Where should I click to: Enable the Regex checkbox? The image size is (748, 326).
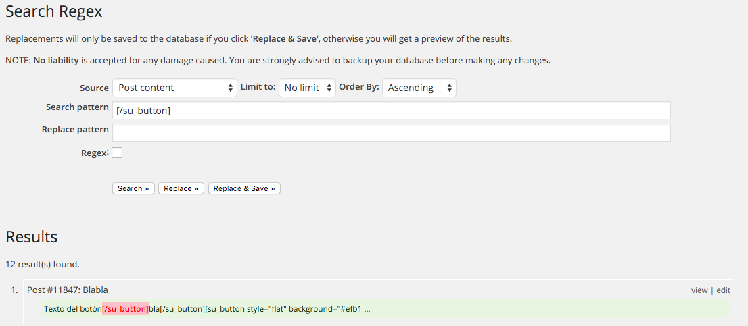pyautogui.click(x=117, y=153)
